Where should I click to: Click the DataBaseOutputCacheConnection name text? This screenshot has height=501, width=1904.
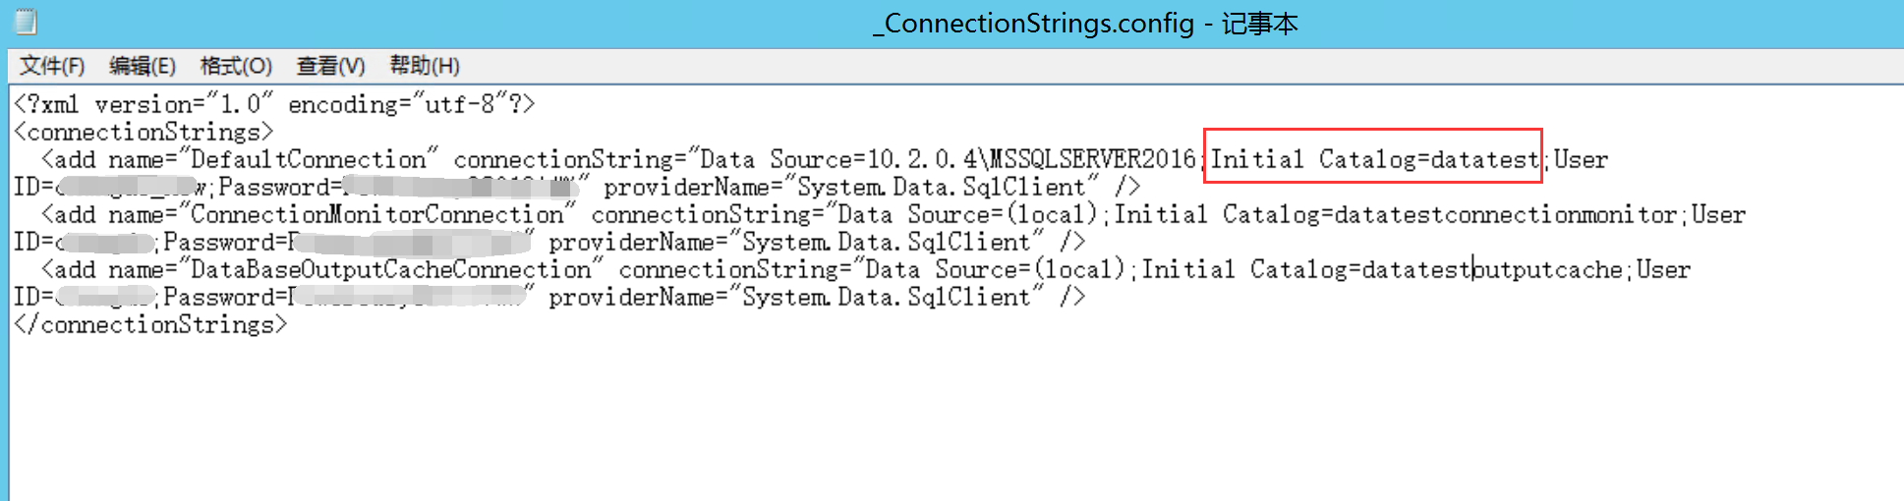tap(390, 269)
